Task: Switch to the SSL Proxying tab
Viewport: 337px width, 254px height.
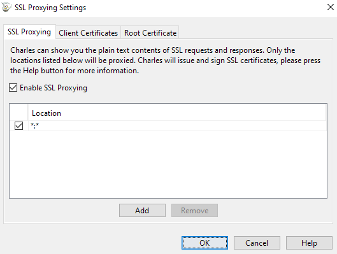Action: point(30,32)
